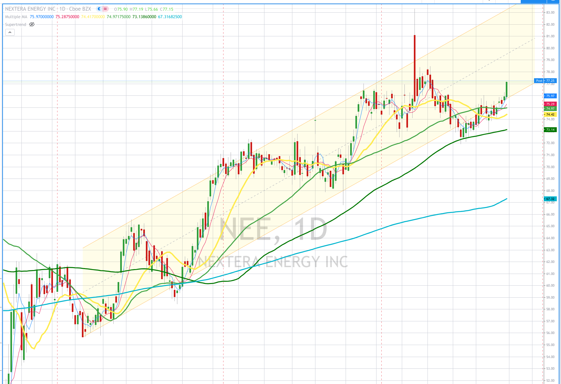
Task: Click the yellow MA value 74.41700000
Action: (x=93, y=17)
